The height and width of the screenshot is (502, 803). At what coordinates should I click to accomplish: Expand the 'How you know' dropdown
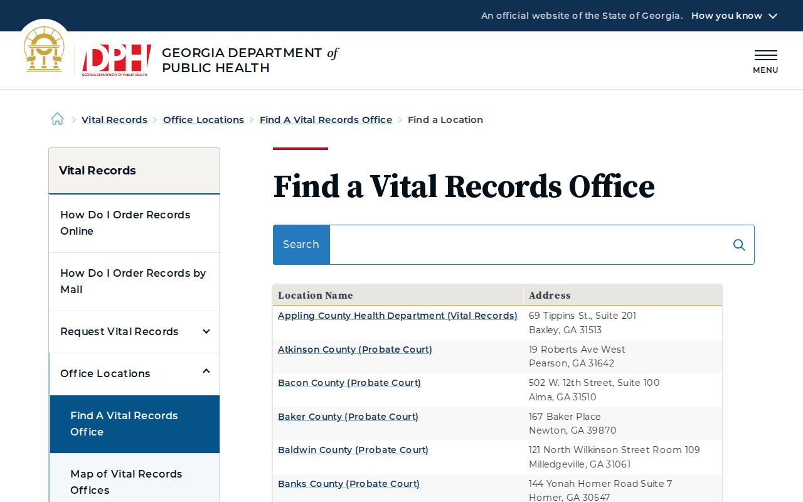tap(734, 16)
